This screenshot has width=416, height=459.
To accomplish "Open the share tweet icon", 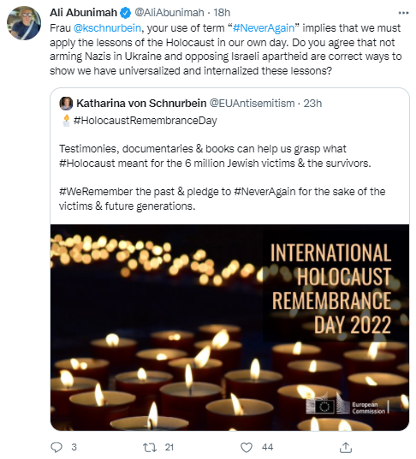I will 346,447.
